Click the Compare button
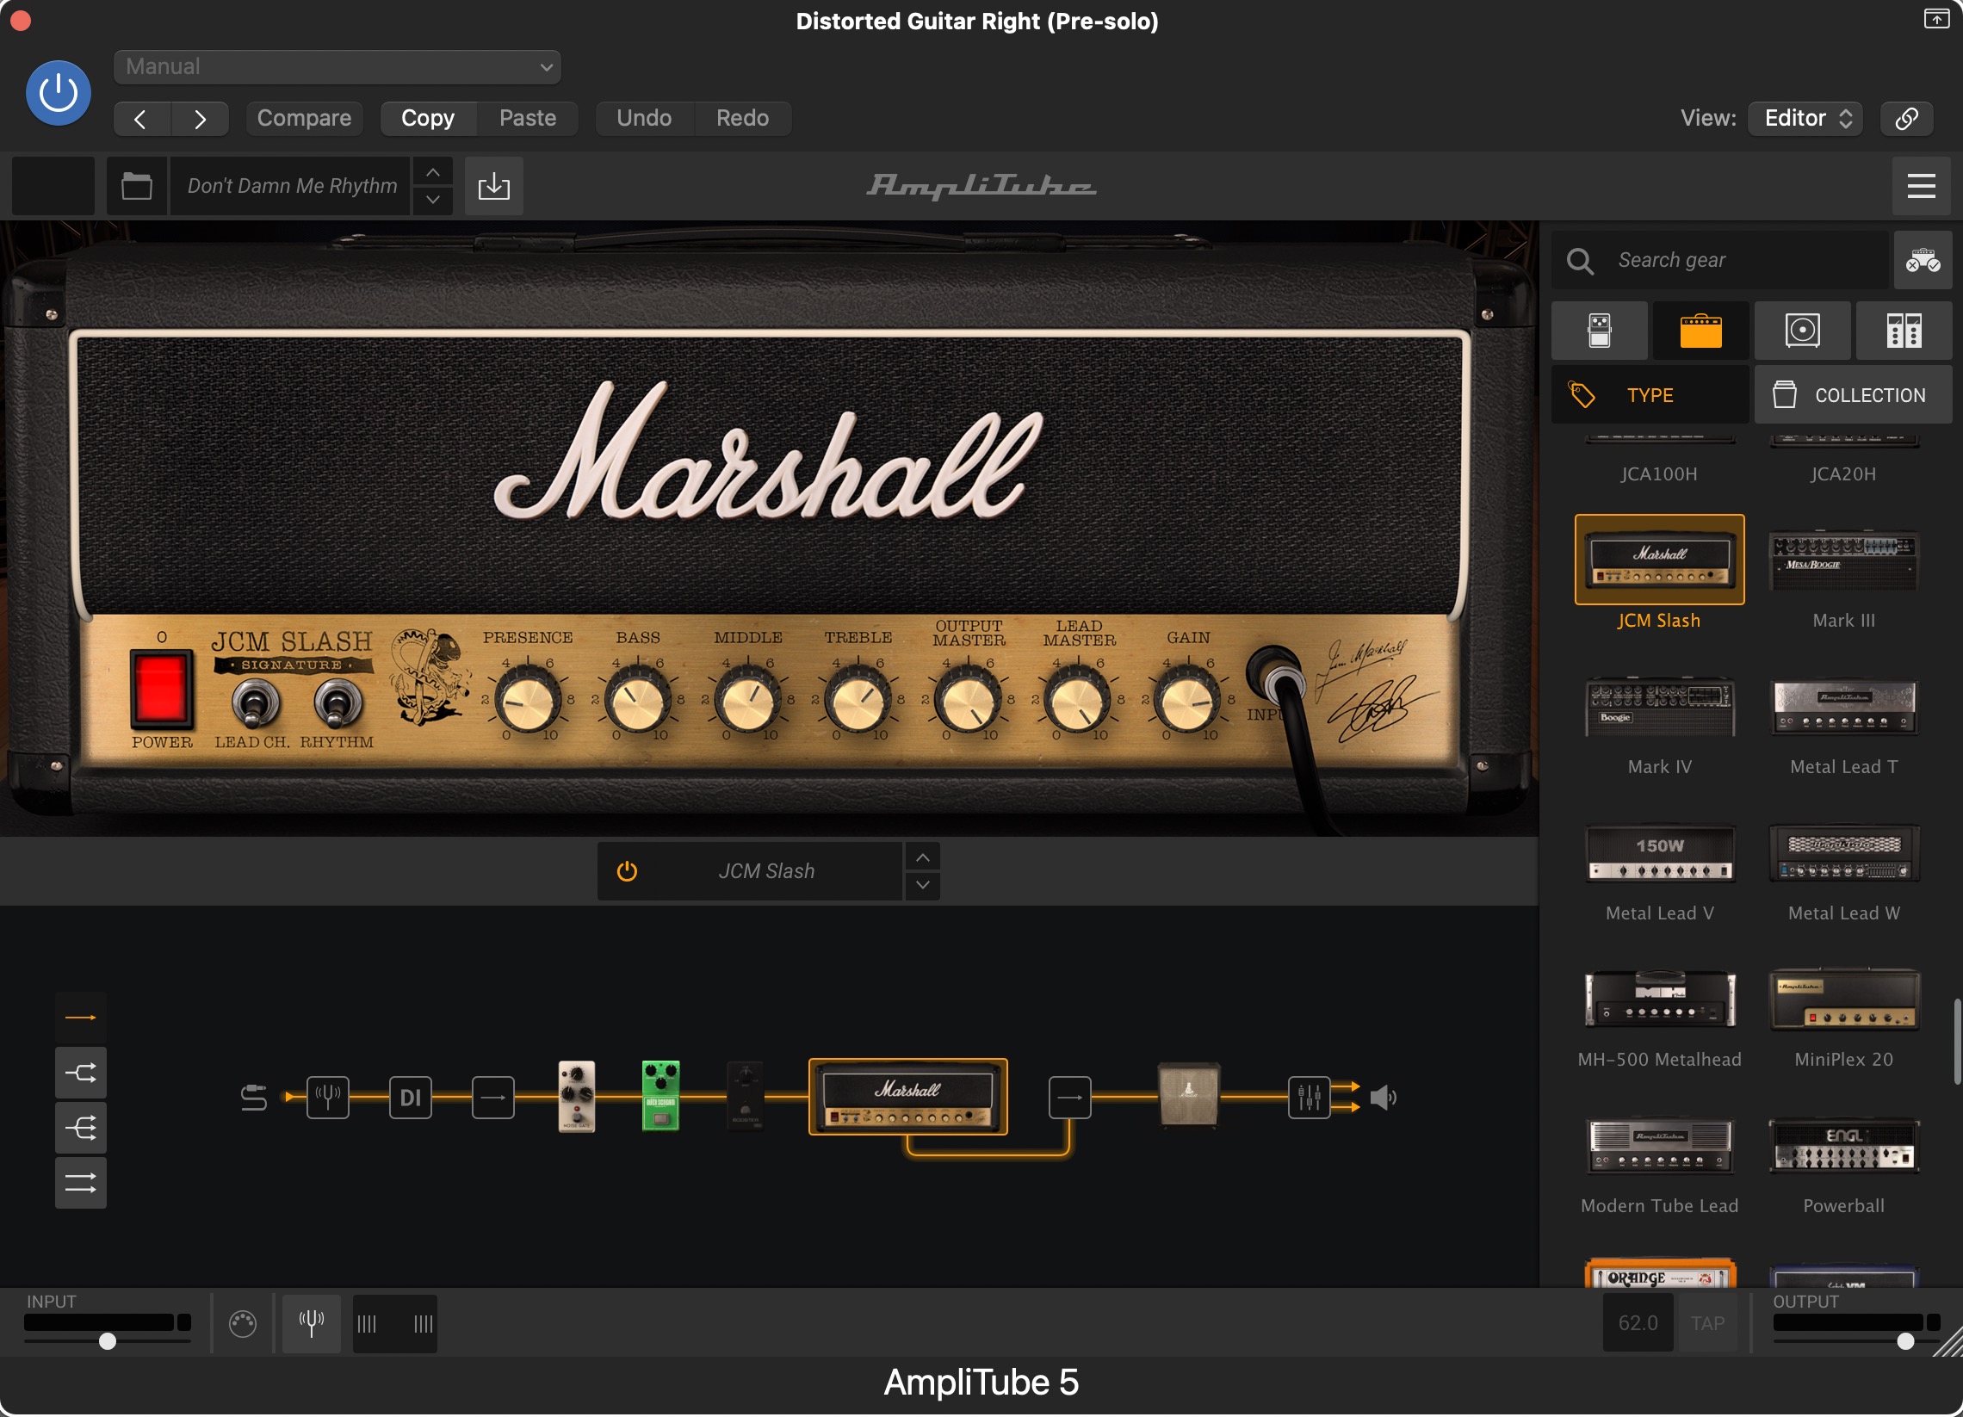1963x1417 pixels. coord(304,119)
